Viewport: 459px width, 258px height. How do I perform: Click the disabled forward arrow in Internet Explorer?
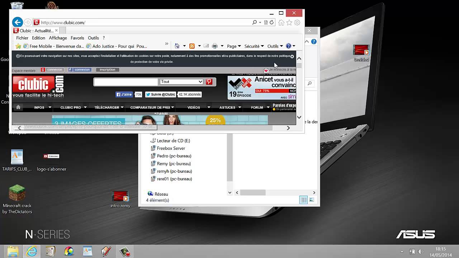[28, 23]
